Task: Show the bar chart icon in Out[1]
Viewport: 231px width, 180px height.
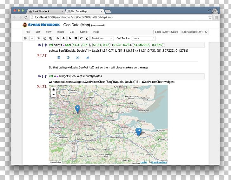Action: (87, 58)
